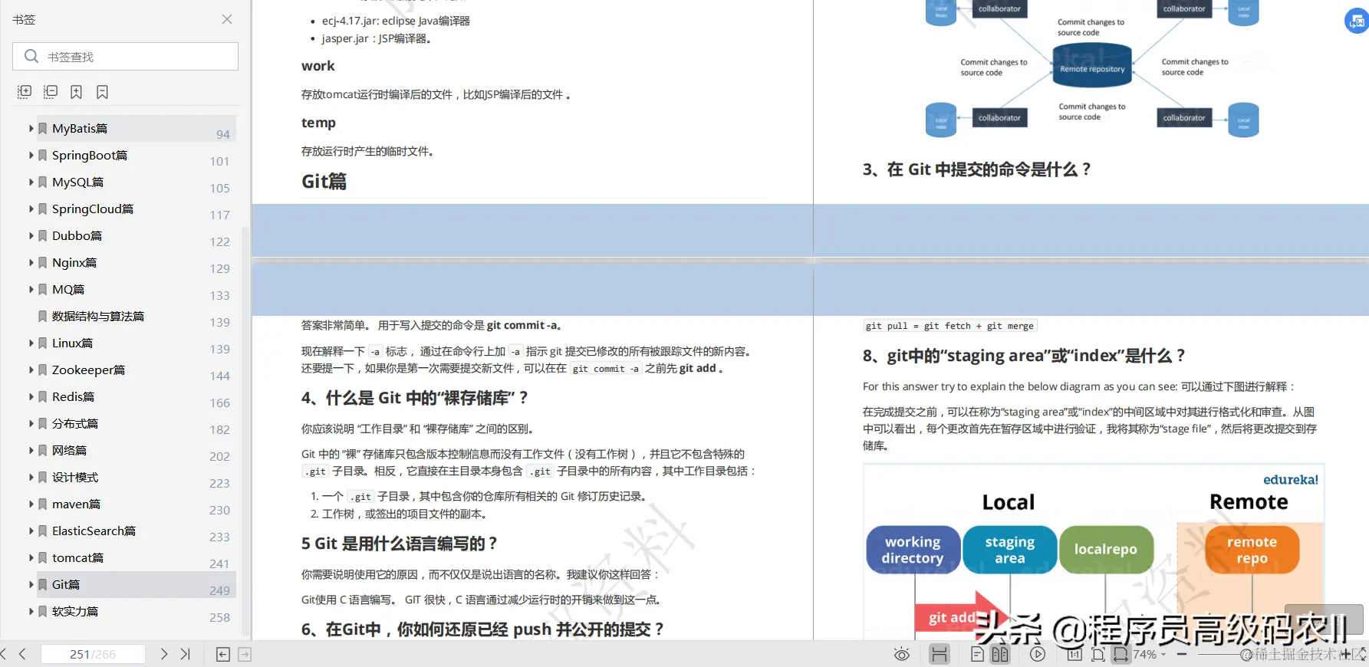Fit page to window icon

click(1098, 654)
